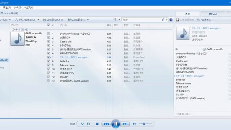Skip to the previous track
Viewport: 231px width, 130px height.
click(106, 124)
